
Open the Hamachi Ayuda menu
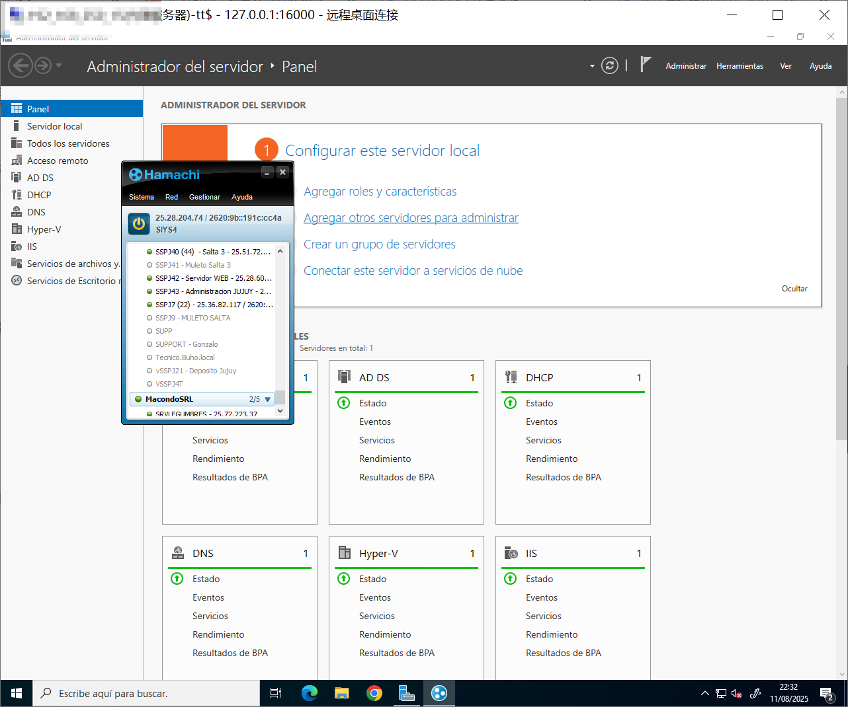coord(242,197)
